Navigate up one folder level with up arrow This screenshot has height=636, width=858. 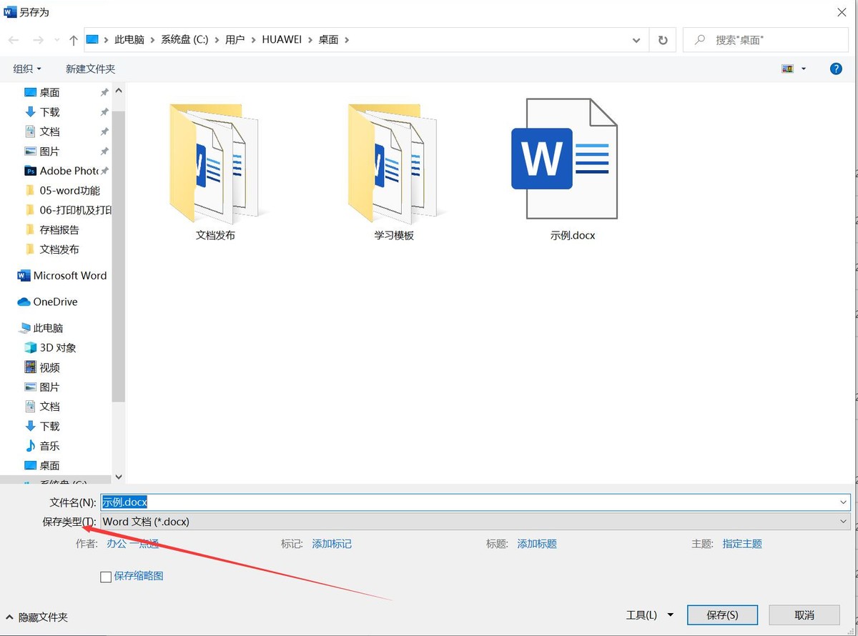coord(73,39)
